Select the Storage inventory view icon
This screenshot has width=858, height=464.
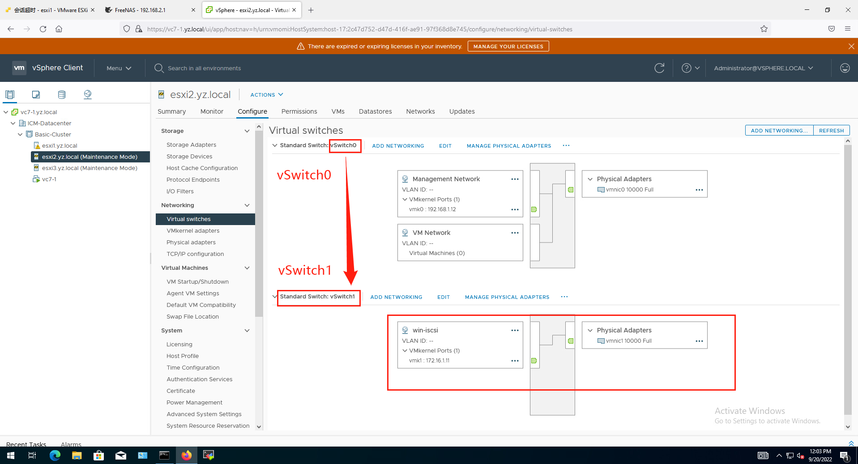61,94
